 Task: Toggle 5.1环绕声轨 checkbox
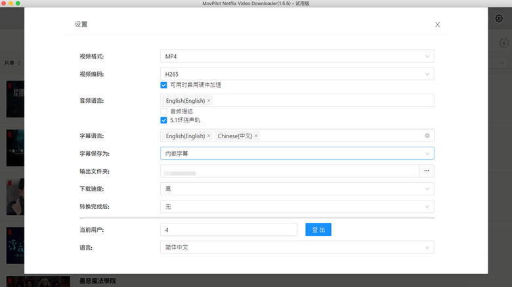click(x=163, y=121)
